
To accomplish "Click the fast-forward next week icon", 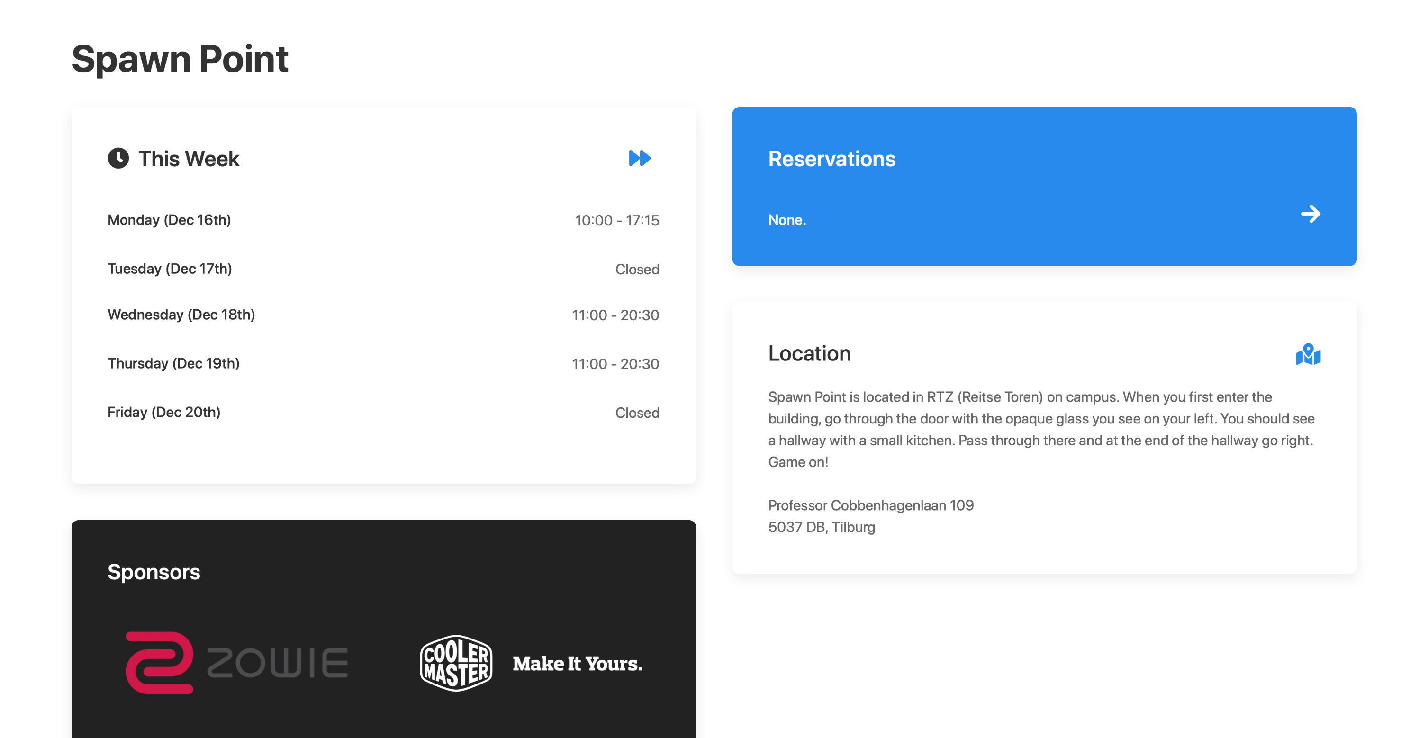I will tap(639, 159).
